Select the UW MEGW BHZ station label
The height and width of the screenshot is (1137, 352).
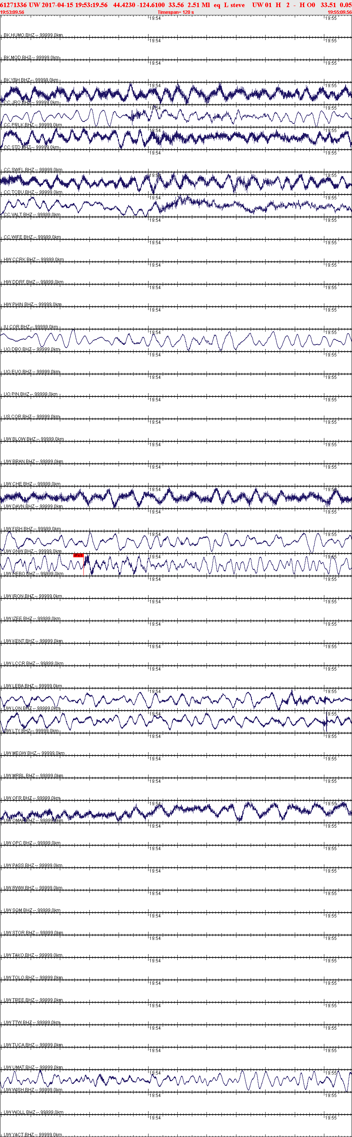pyautogui.click(x=34, y=753)
